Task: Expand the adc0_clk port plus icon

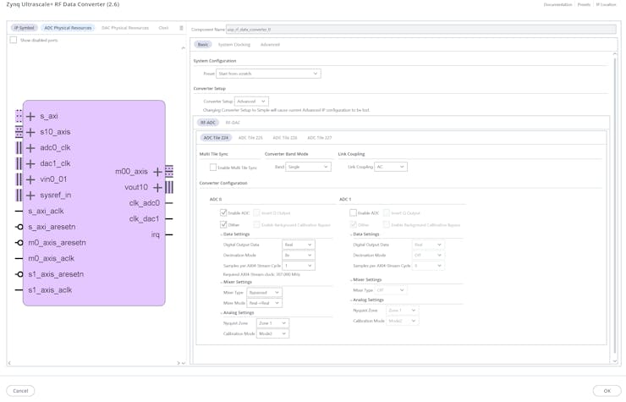Action: (30, 148)
